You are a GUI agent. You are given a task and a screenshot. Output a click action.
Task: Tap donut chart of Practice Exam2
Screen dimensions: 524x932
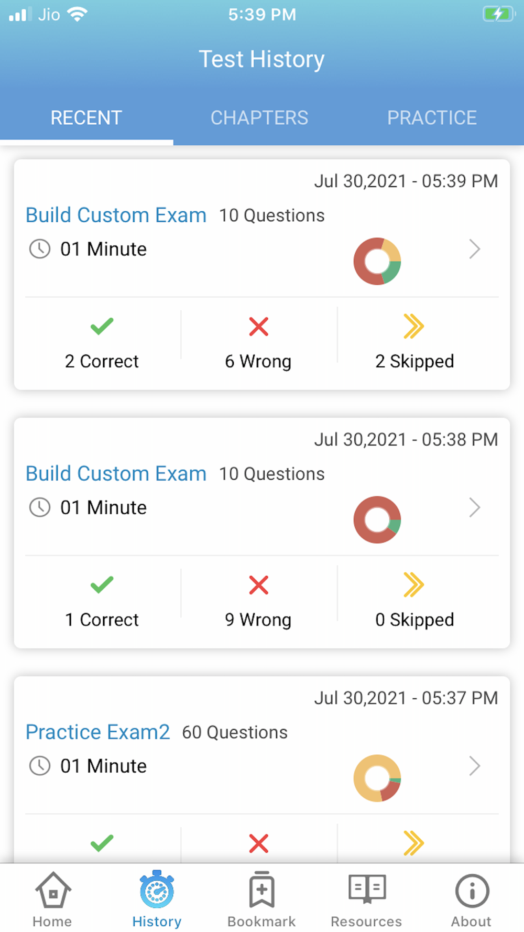pos(377,778)
